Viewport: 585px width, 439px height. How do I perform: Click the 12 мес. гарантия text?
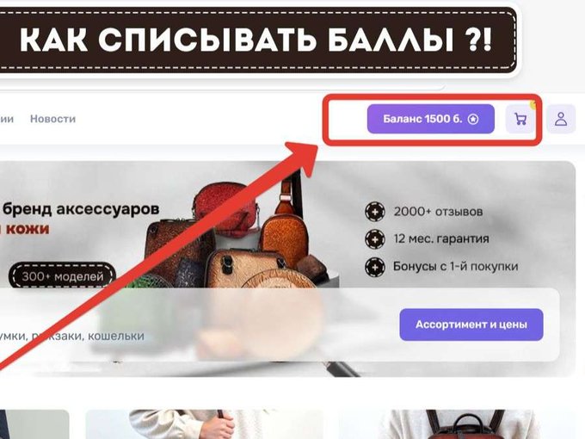441,239
